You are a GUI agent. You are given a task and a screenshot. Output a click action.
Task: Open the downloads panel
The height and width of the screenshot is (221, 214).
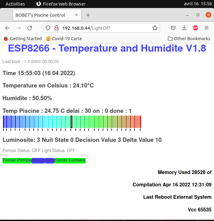(x=184, y=28)
